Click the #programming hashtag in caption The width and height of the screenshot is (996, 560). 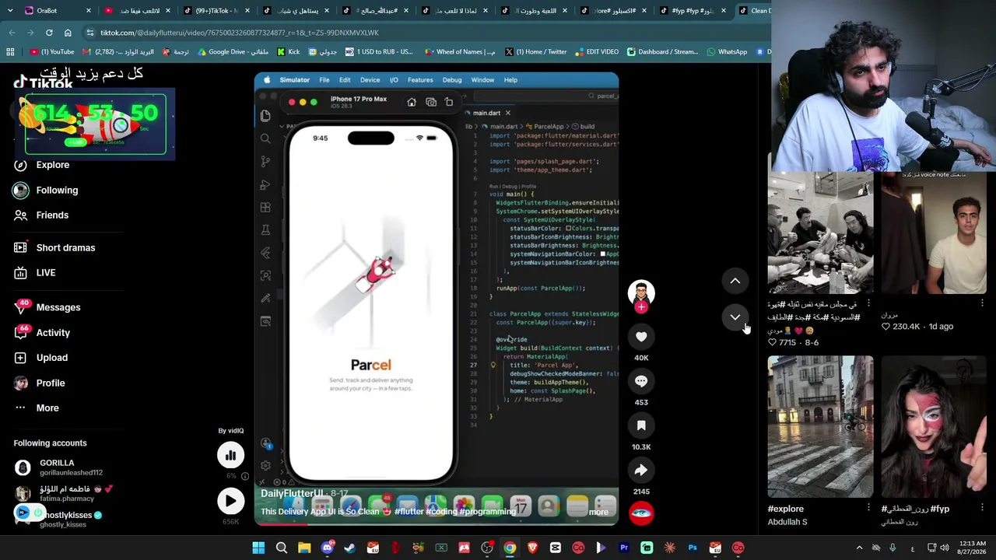[x=488, y=512]
